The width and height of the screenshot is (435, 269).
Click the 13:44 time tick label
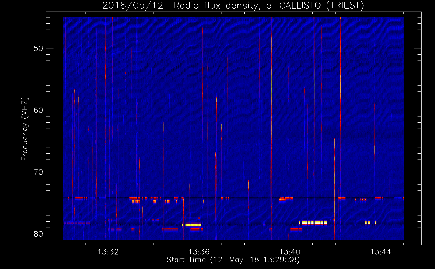pos(381,252)
